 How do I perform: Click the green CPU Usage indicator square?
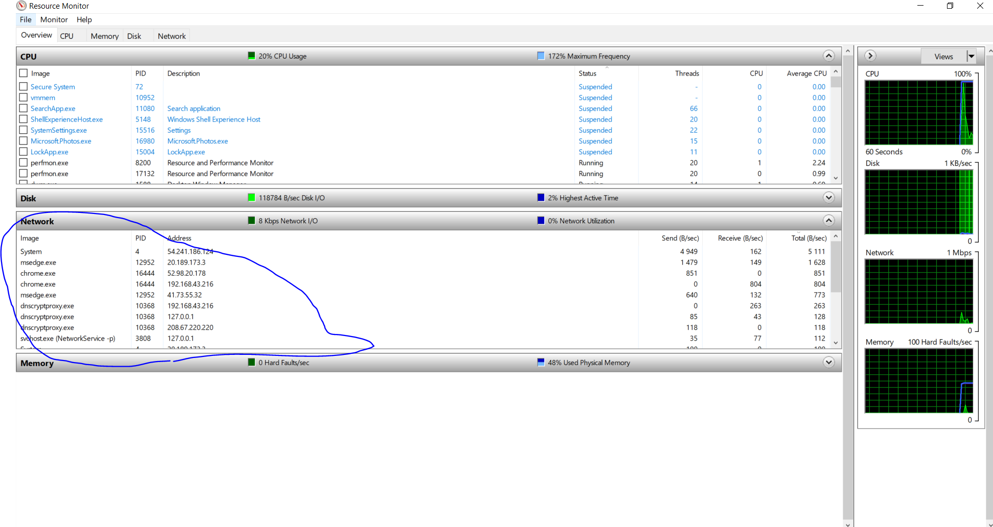point(251,56)
